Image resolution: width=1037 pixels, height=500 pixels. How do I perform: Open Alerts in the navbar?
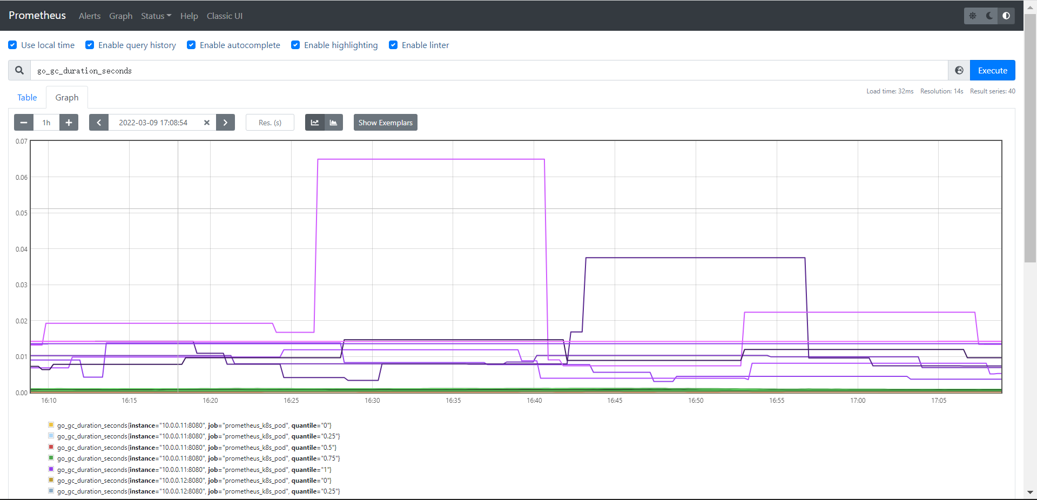tap(90, 16)
